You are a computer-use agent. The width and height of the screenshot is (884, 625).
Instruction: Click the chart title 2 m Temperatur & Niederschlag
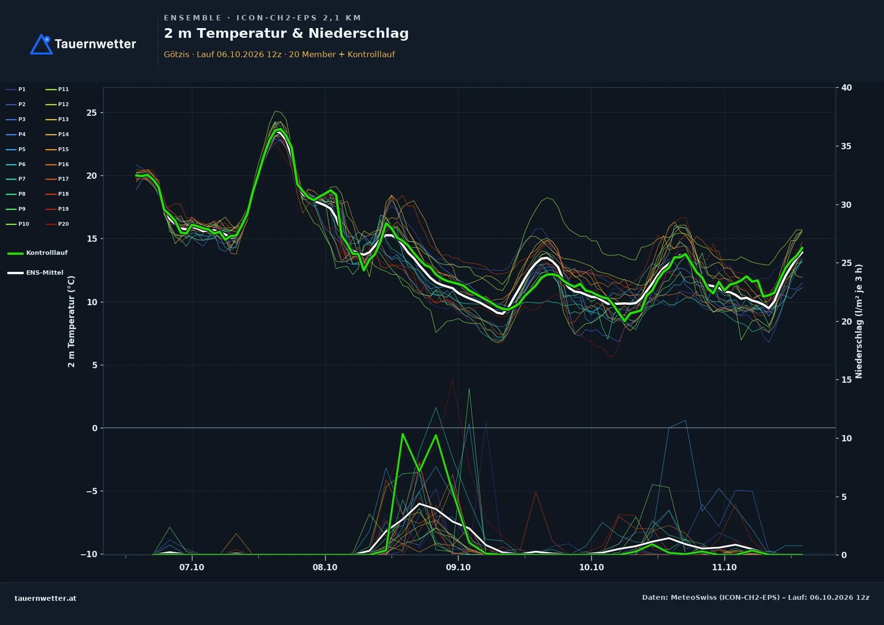coord(286,33)
